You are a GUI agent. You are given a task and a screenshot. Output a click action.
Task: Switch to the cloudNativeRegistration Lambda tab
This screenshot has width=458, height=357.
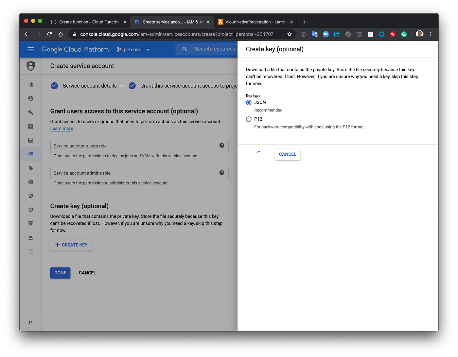click(x=255, y=22)
